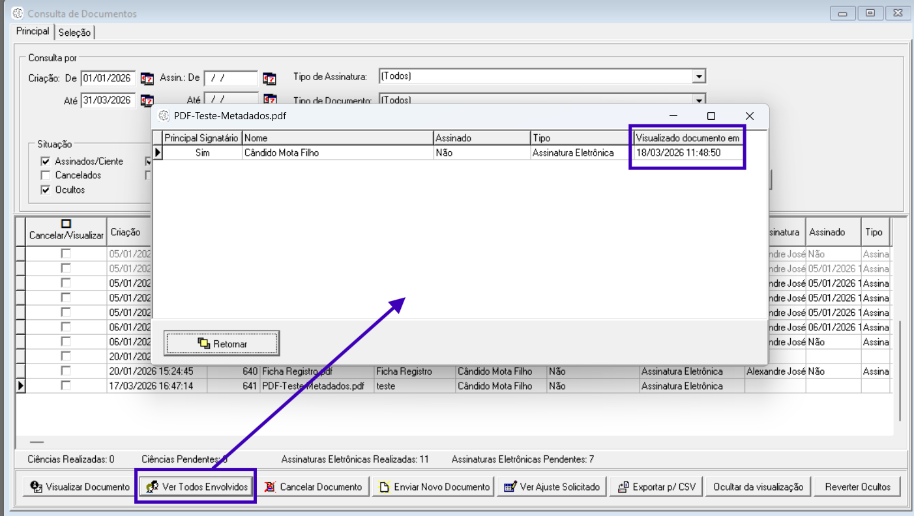Click Ver Todos Envolvidos button

click(x=196, y=487)
